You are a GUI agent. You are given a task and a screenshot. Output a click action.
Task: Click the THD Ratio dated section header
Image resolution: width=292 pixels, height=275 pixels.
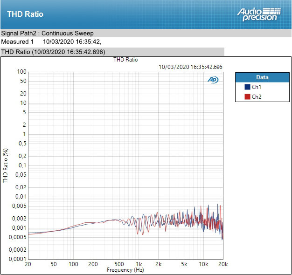coord(53,52)
